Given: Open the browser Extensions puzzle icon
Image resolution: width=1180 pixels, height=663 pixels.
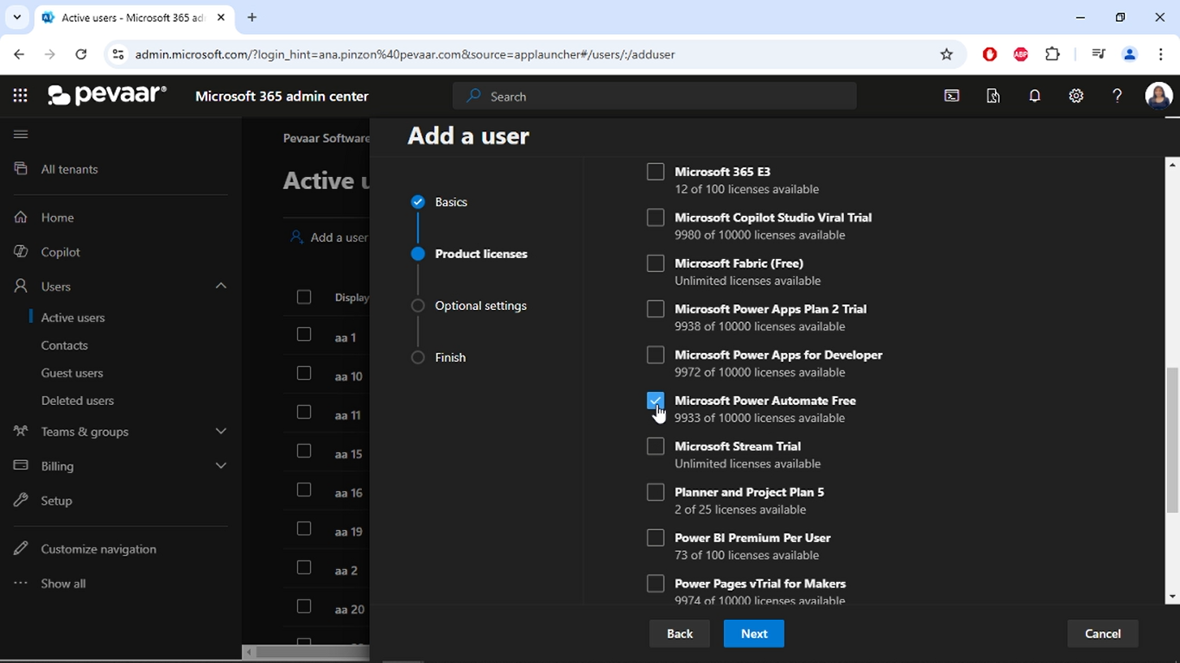Looking at the screenshot, I should coord(1052,54).
